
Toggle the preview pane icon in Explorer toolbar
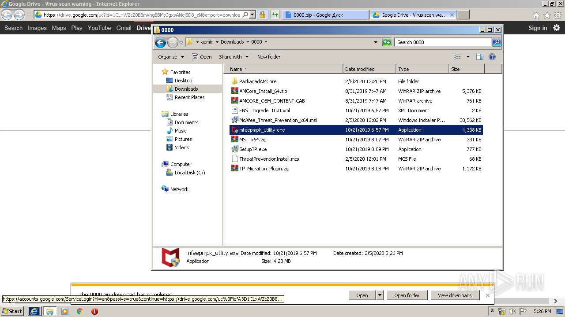pyautogui.click(x=480, y=57)
